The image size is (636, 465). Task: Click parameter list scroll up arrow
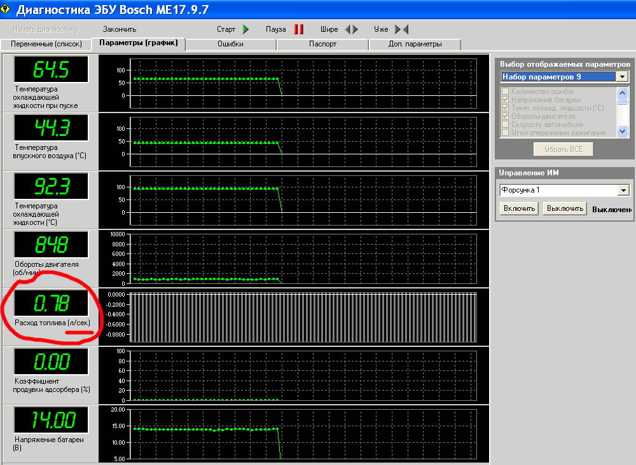(x=622, y=93)
